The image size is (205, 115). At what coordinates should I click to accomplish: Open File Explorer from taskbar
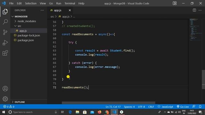tap(78, 112)
